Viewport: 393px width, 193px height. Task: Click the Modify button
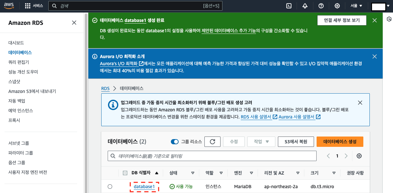[234, 142]
